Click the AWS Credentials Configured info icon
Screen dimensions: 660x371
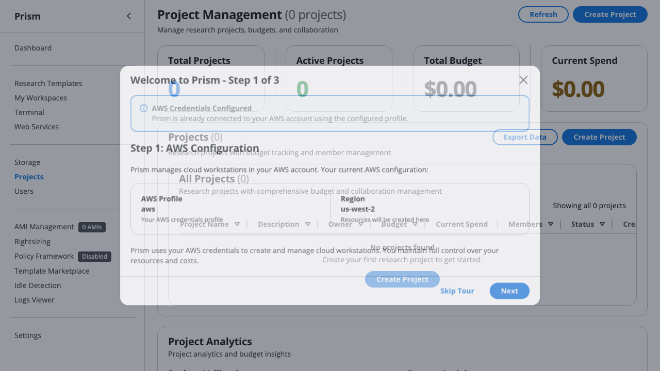click(144, 108)
